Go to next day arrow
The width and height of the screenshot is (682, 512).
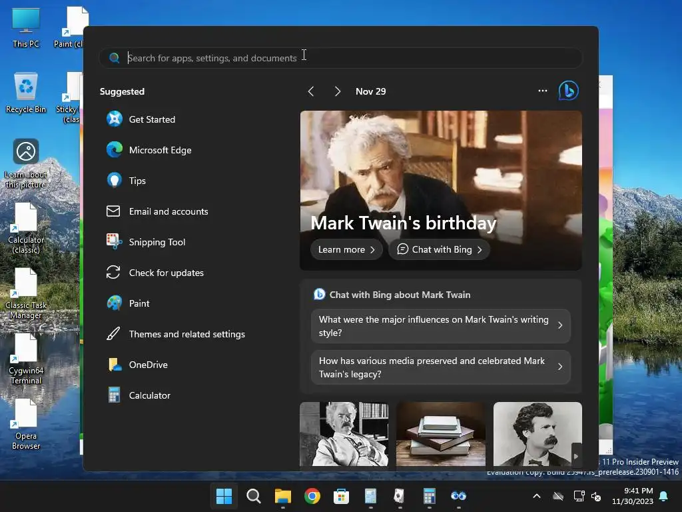pyautogui.click(x=337, y=91)
